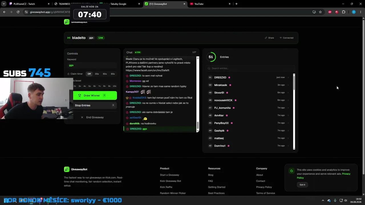This screenshot has width=365, height=205.
Task: Select the 3x sub boost option
Action: pyautogui.click(x=80, y=86)
